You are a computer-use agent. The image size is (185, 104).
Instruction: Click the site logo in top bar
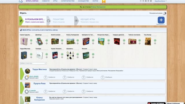point(21,1)
